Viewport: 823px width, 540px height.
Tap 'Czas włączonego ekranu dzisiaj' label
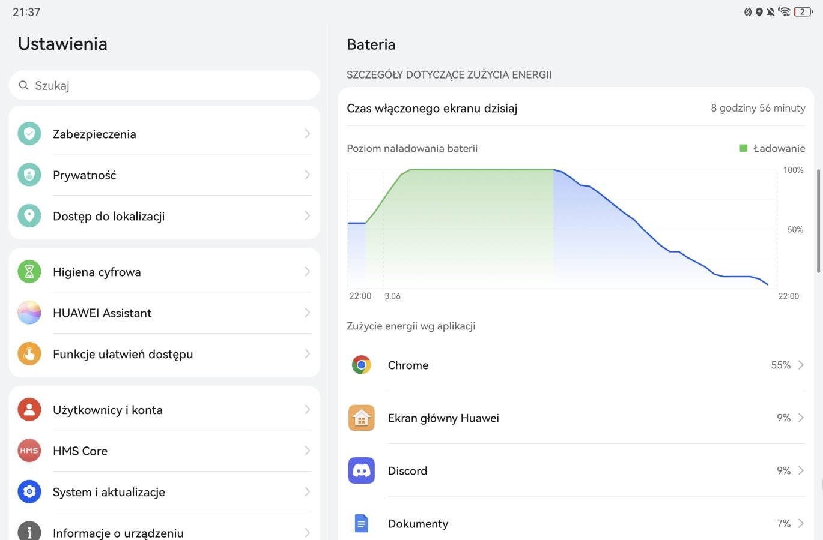pyautogui.click(x=432, y=109)
